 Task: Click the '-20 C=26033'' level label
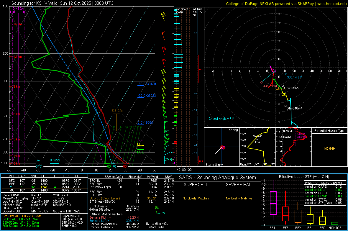point(147,96)
